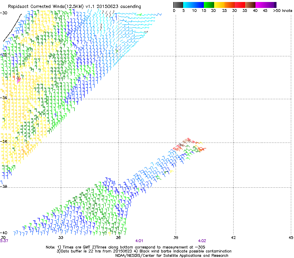Click the purple '5:37' swath time label
Viewport: 294px width, 258px height.
pyautogui.click(x=4, y=241)
